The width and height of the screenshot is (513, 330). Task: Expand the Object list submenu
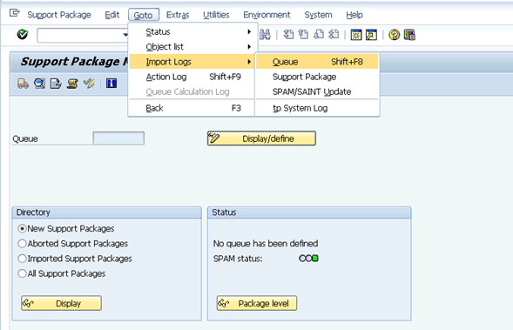191,47
